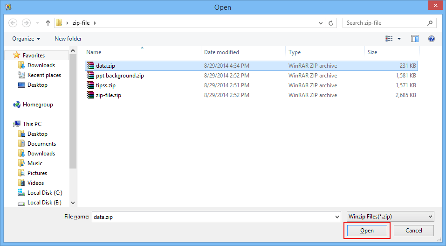Expand the chevron after the zip-file breadcrumb
The image size is (446, 246).
click(x=95, y=23)
